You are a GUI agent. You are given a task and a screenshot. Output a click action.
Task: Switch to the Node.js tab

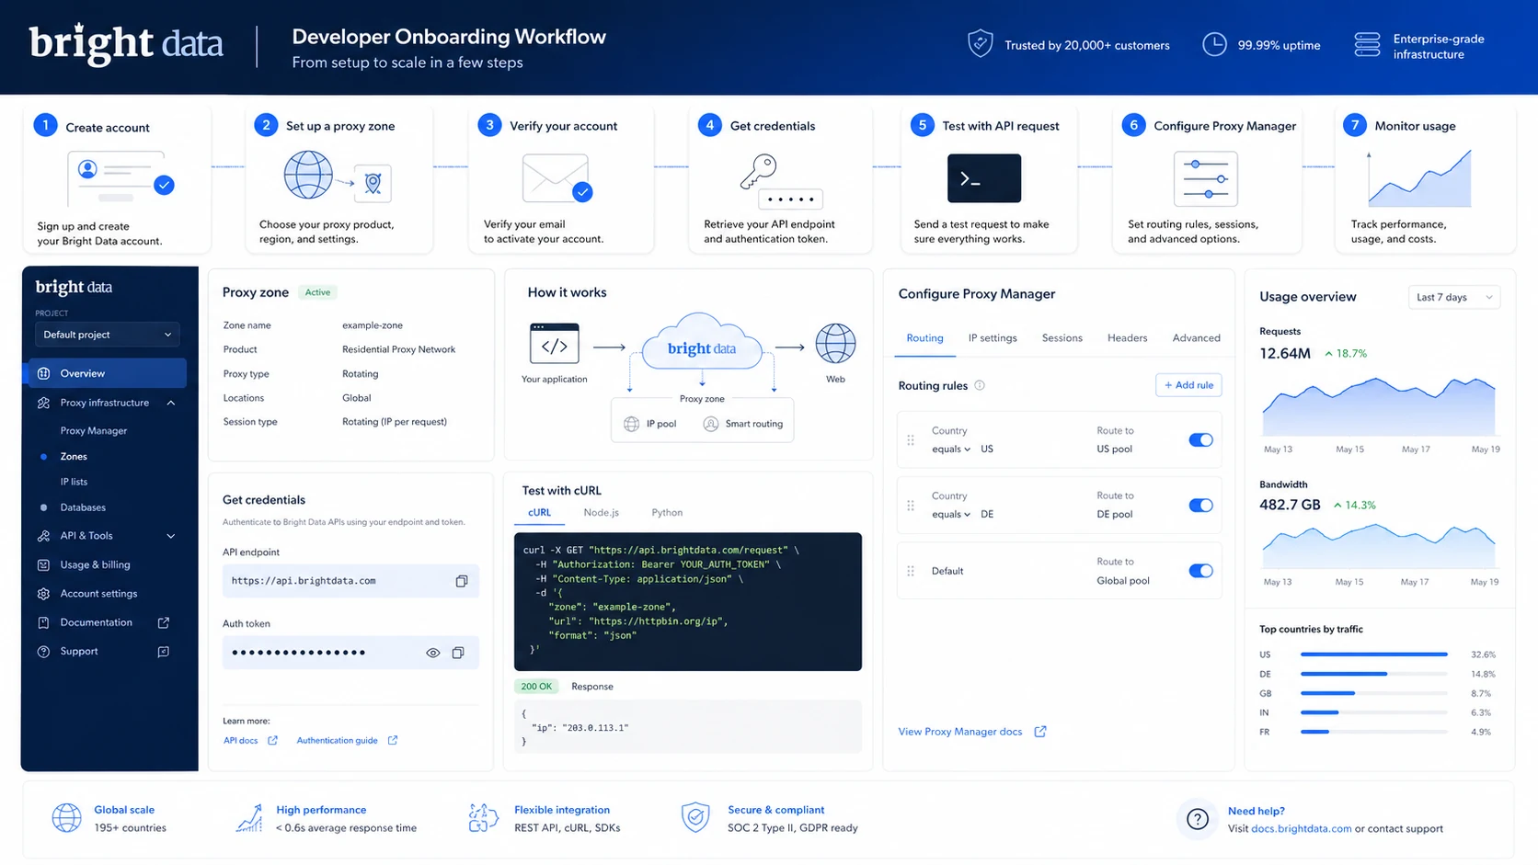pyautogui.click(x=601, y=513)
